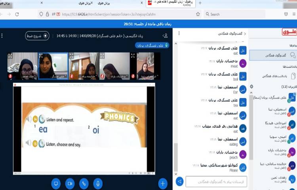Select user علی عسگری، پرنان (شما)
The image size is (297, 190).
tap(275, 98)
